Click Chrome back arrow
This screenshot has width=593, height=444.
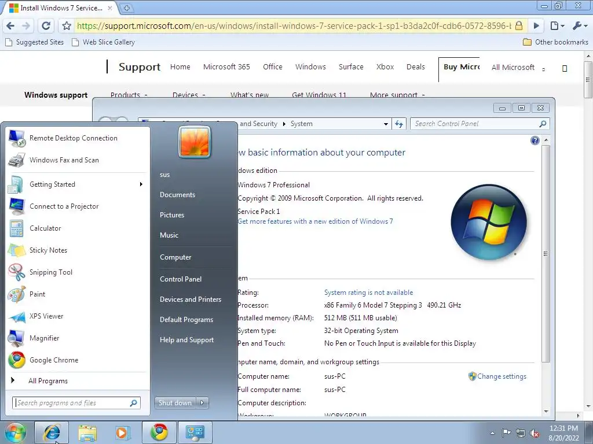click(10, 25)
